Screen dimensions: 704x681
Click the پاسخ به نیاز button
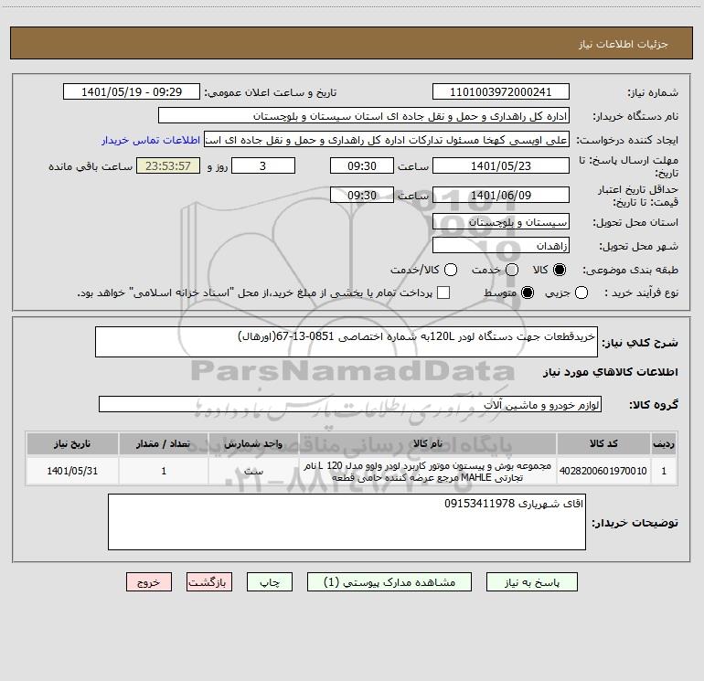point(531,581)
